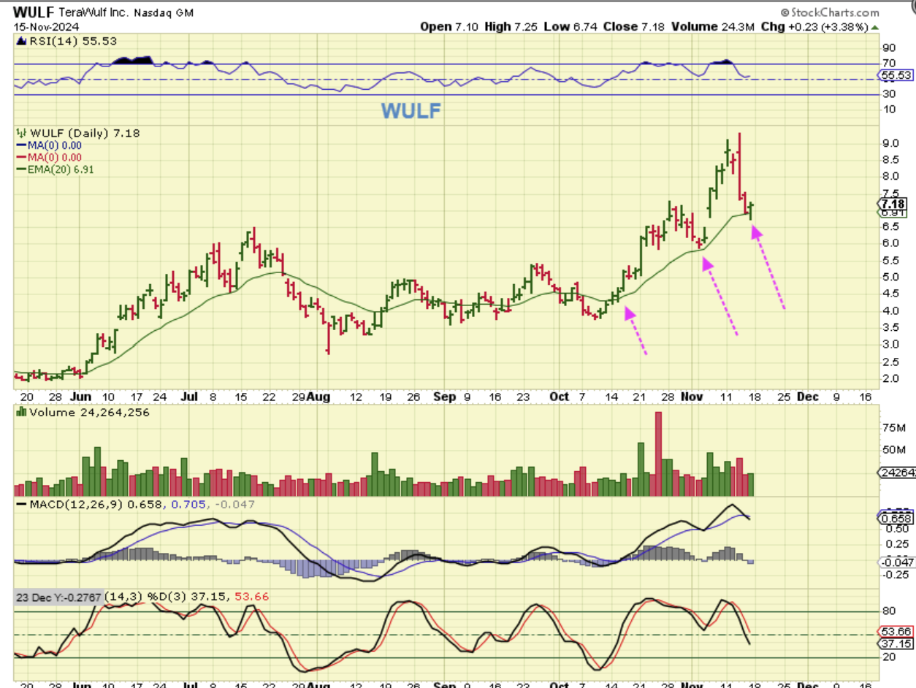Click the RSI(14) 55.53 indicator label
This screenshot has height=688, width=916.
pos(73,42)
